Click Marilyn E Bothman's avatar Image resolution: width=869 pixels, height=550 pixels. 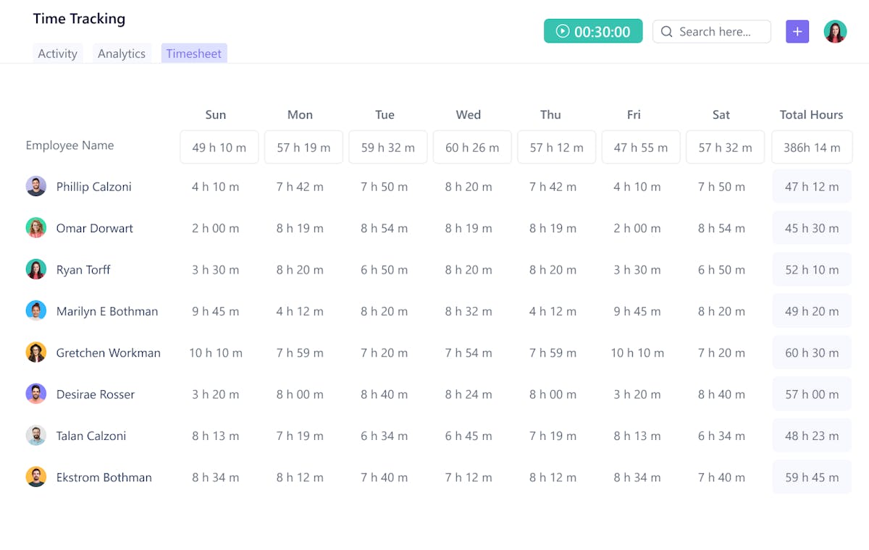pos(37,310)
